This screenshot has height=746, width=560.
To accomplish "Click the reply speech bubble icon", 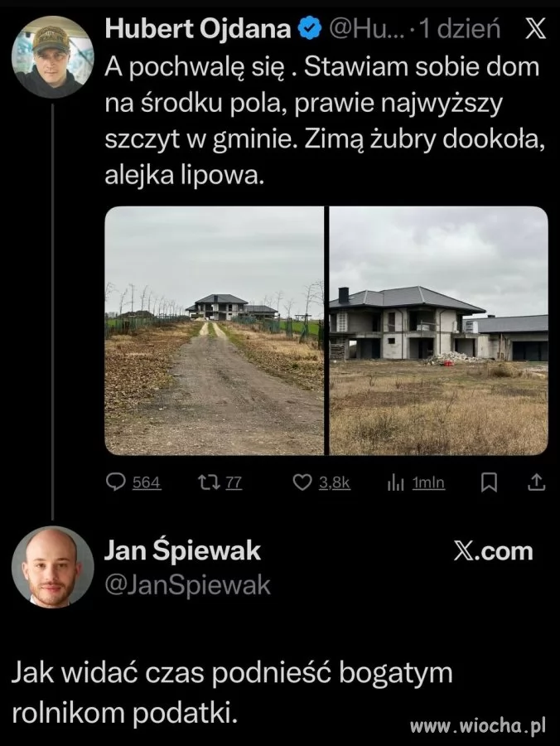I will (x=115, y=482).
